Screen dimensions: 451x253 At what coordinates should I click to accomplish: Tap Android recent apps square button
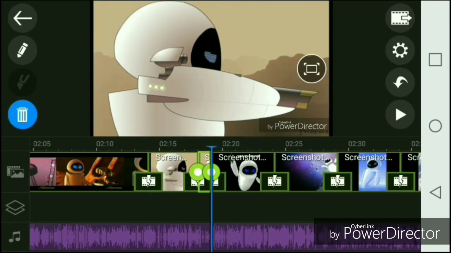[x=435, y=60]
